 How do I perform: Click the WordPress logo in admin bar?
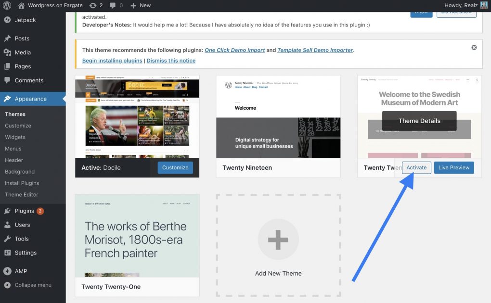[x=7, y=5]
